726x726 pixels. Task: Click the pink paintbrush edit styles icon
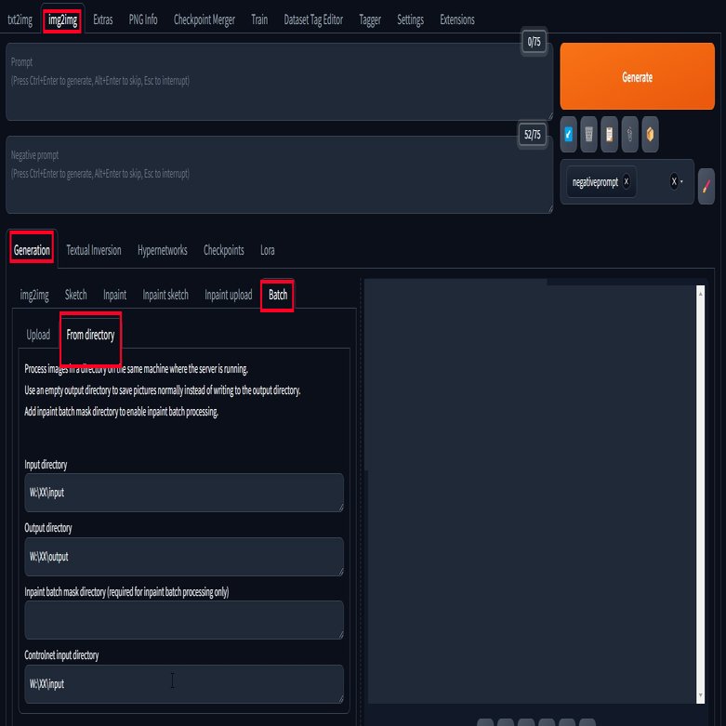pyautogui.click(x=706, y=186)
